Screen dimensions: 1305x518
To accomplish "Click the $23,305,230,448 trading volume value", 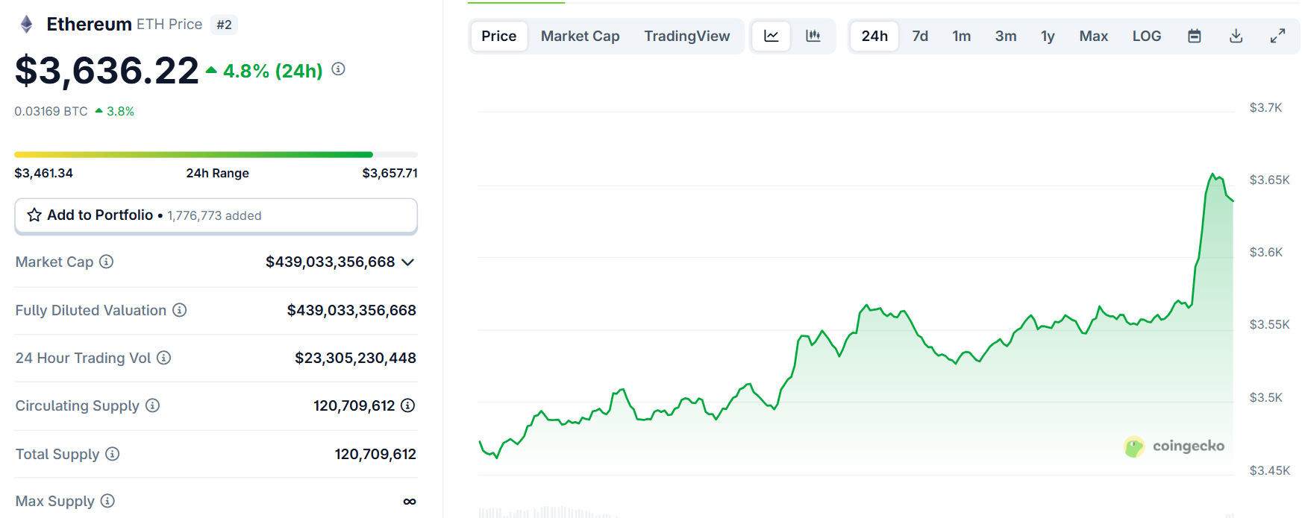I will (x=356, y=358).
